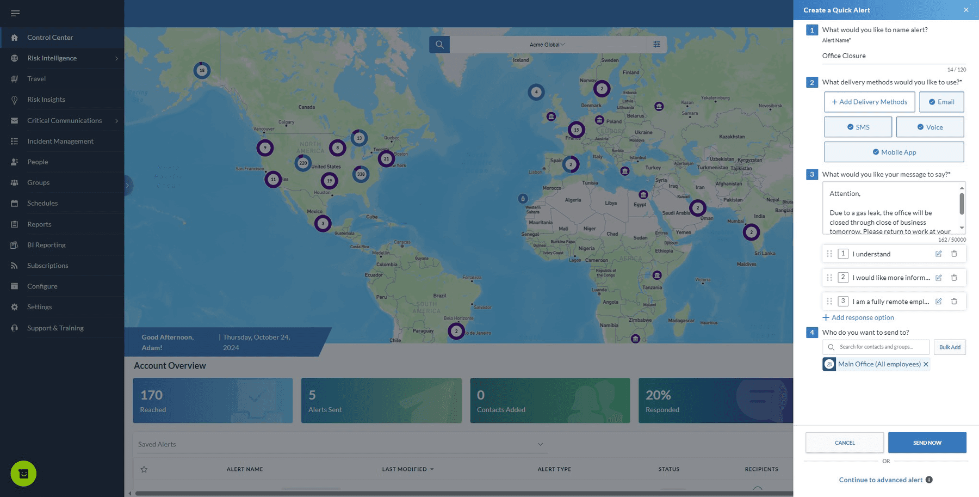Viewport: 979px width, 497px height.
Task: Expand the Saved Alerts dropdown
Action: [x=540, y=444]
